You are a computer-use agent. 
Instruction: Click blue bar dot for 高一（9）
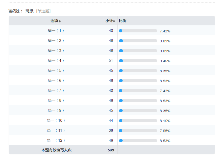[121, 111]
